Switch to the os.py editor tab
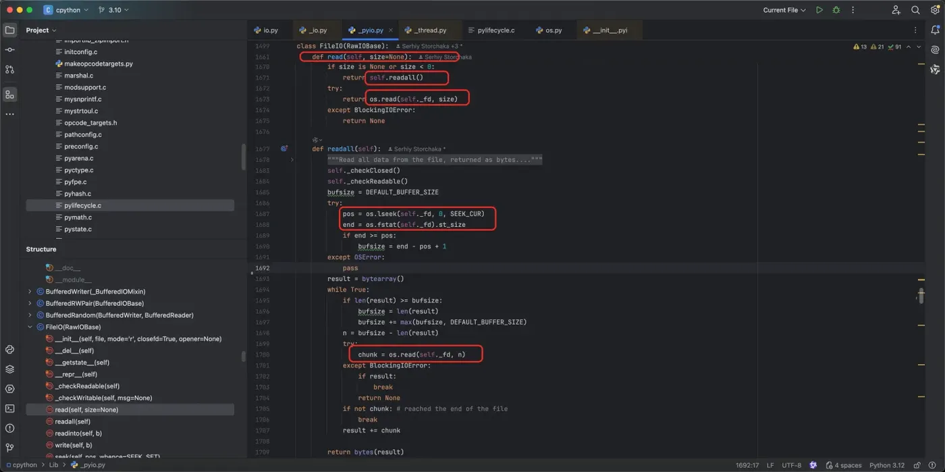The height and width of the screenshot is (472, 945). click(x=549, y=30)
